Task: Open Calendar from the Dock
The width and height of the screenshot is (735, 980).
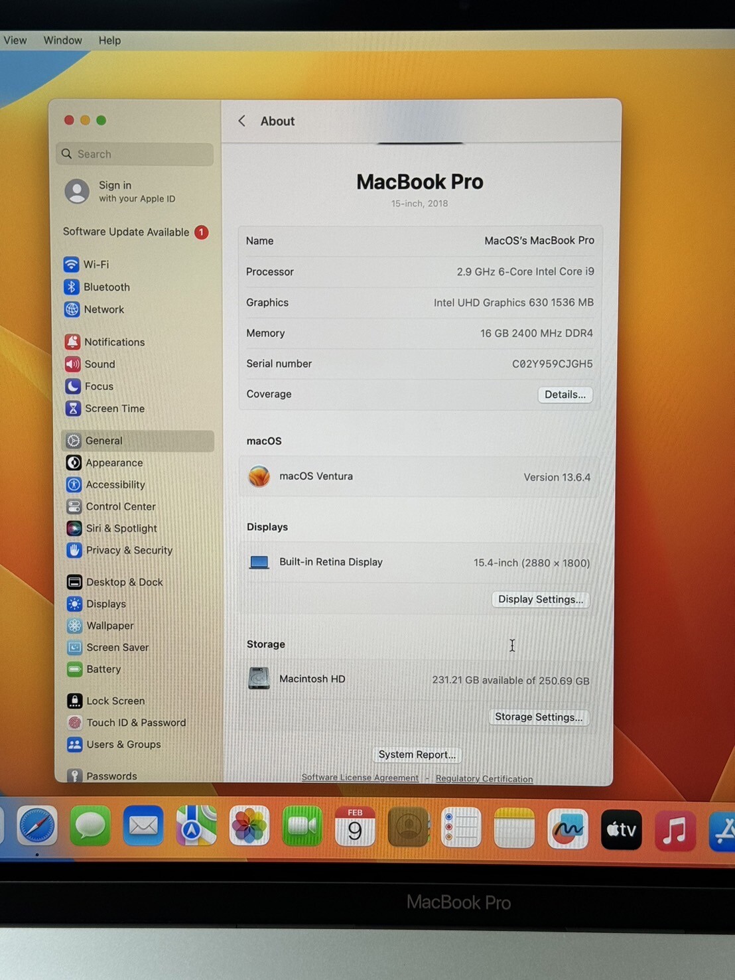Action: (x=355, y=827)
